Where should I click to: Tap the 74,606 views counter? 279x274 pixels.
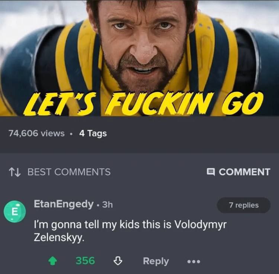coord(36,133)
